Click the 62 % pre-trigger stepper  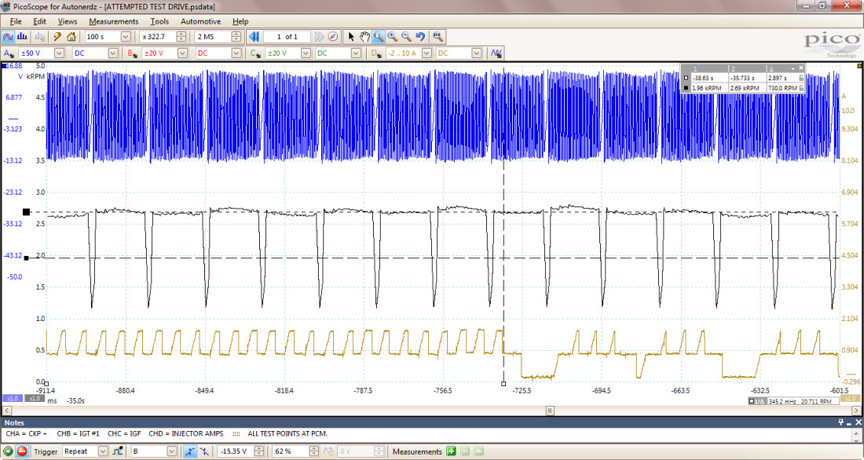click(x=313, y=451)
